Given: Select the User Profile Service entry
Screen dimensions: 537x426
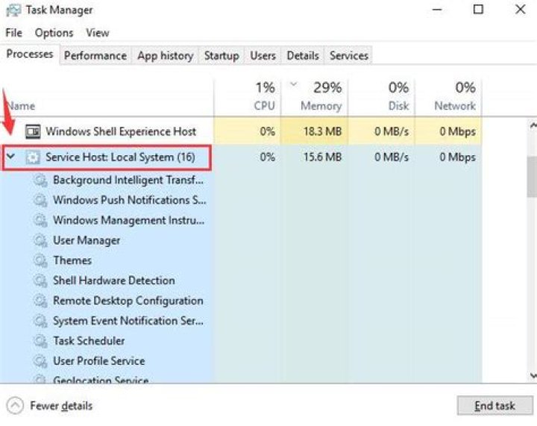Looking at the screenshot, I should (x=99, y=361).
